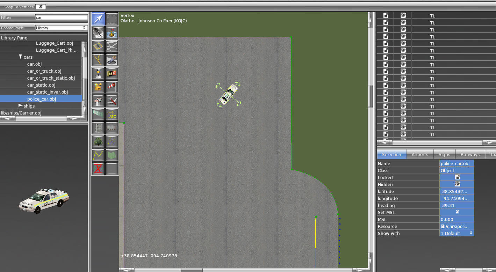Toggle Hidden eye for police_car.obj selection
The image size is (496, 272).
pos(457,184)
